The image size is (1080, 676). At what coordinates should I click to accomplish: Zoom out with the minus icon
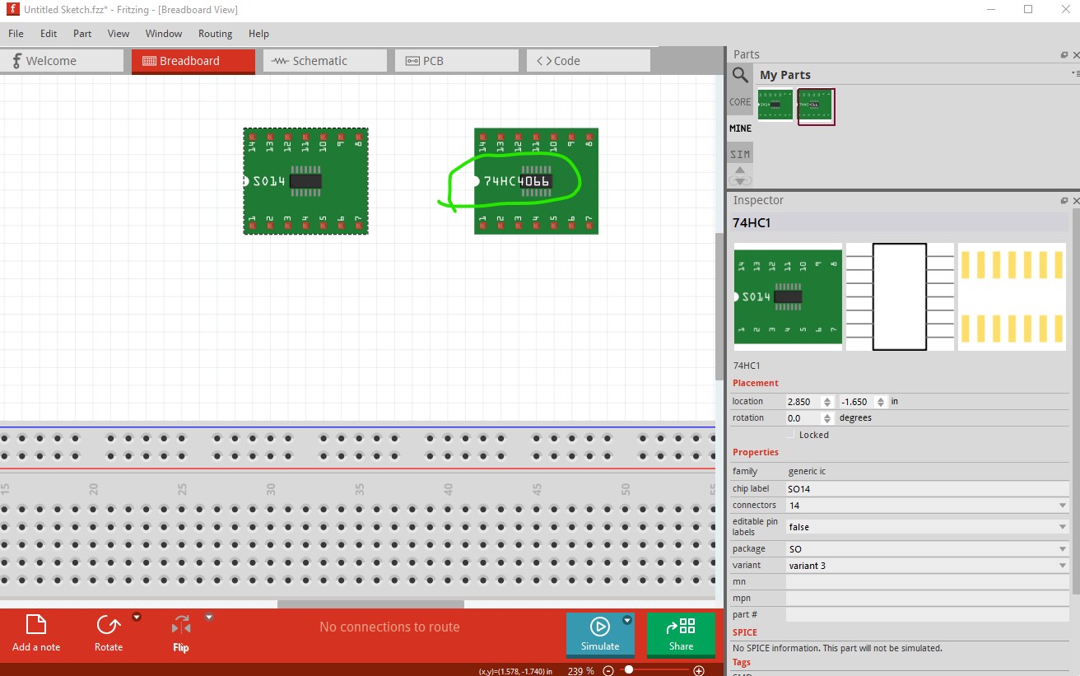(608, 670)
